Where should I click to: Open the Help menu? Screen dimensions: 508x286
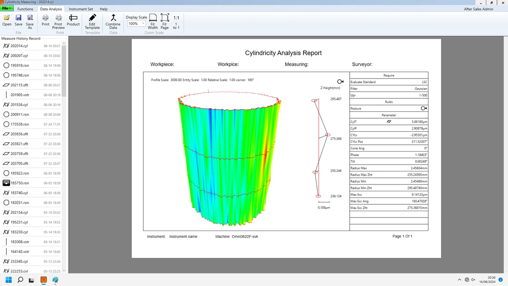[103, 9]
